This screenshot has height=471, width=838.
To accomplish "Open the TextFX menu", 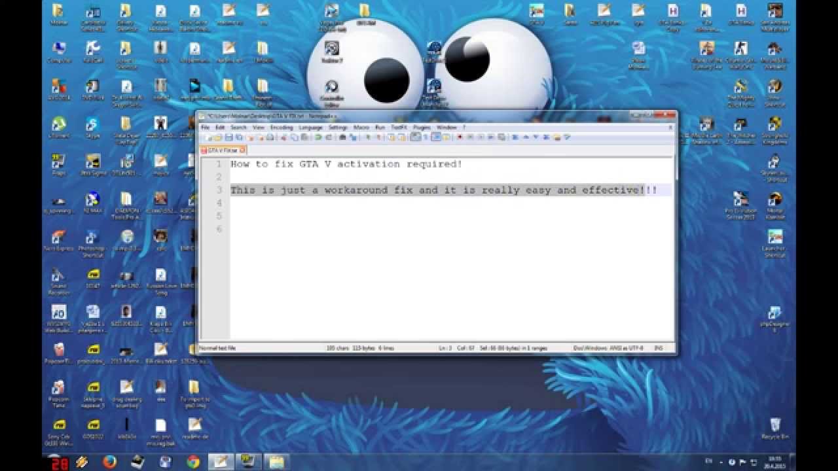I will tap(399, 127).
